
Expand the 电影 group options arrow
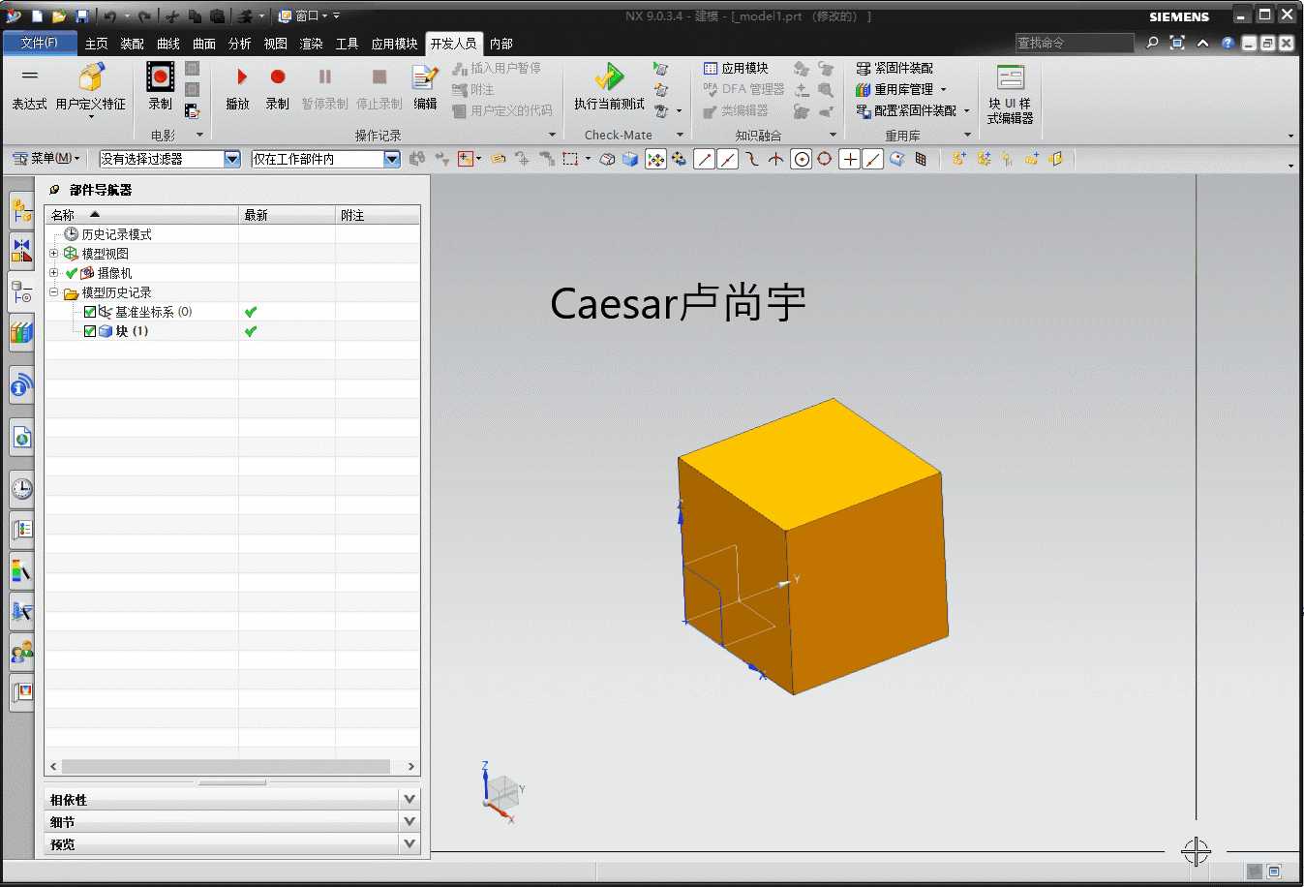199,135
